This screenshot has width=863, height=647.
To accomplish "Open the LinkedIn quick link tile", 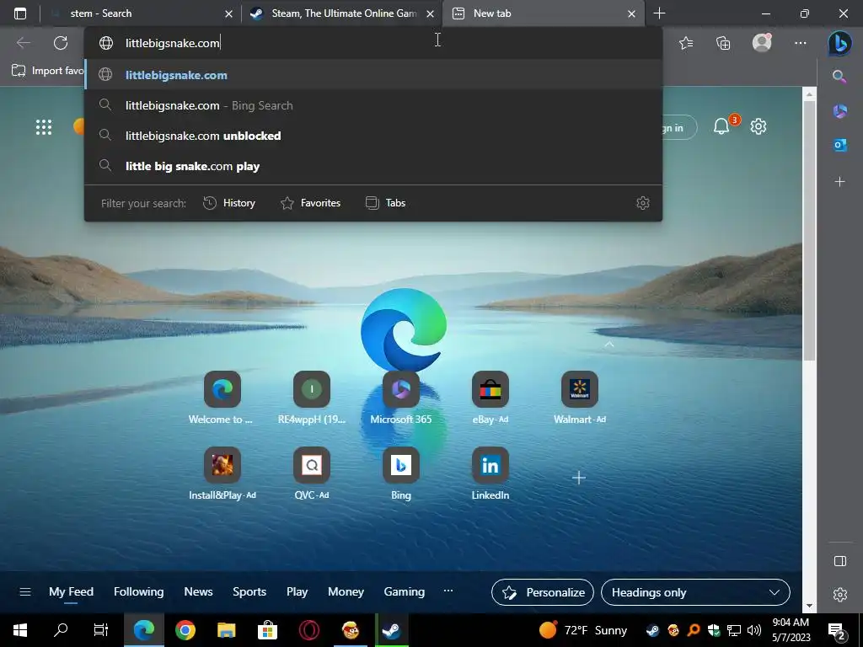I will tap(490, 465).
